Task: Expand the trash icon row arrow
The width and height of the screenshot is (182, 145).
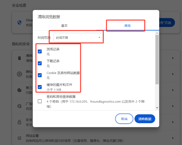Action: pyautogui.click(x=173, y=58)
